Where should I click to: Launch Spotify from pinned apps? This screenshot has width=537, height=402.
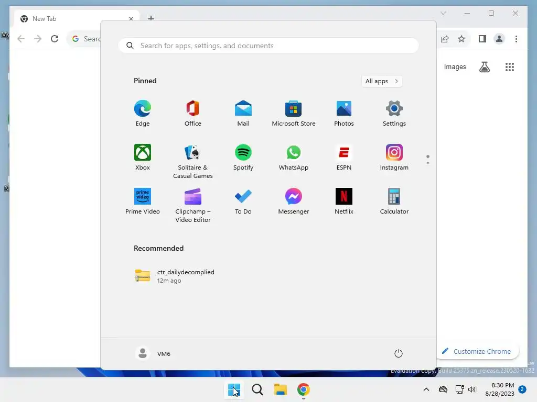tap(243, 158)
